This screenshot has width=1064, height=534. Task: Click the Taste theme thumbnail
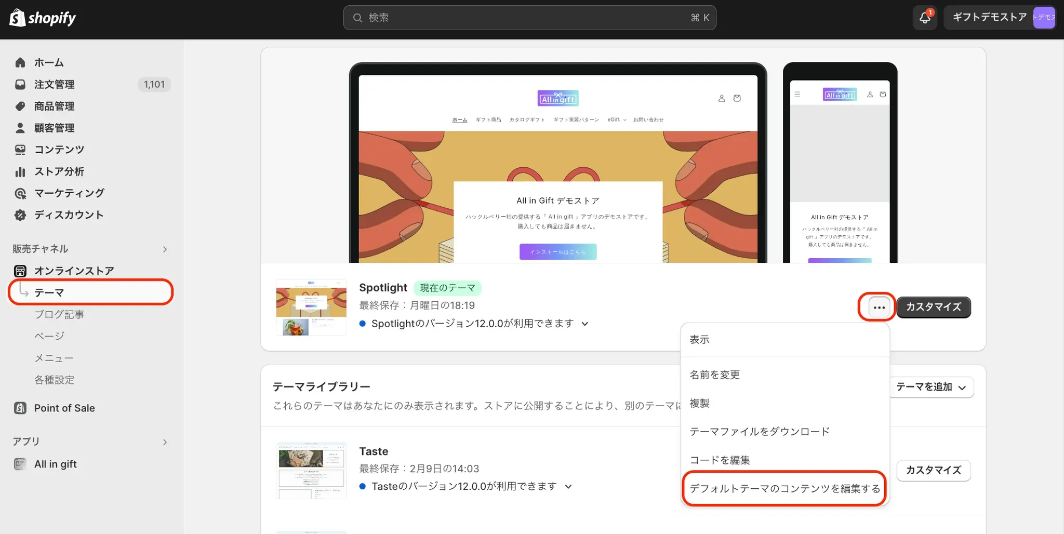(311, 471)
